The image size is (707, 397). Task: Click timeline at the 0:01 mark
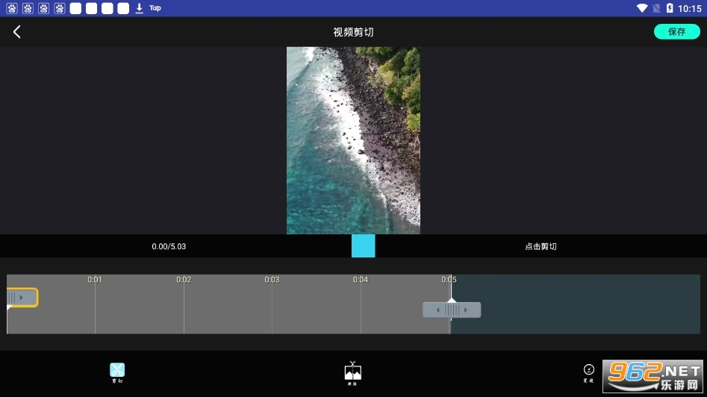click(95, 279)
